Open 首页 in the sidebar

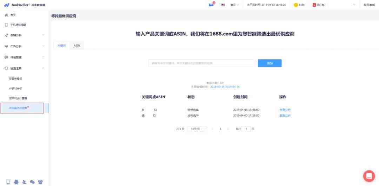click(x=13, y=15)
